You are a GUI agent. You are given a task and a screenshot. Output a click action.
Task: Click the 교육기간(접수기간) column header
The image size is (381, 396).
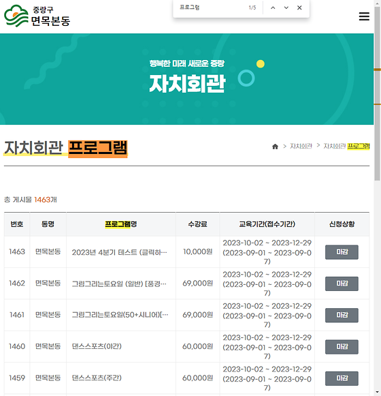pos(267,224)
